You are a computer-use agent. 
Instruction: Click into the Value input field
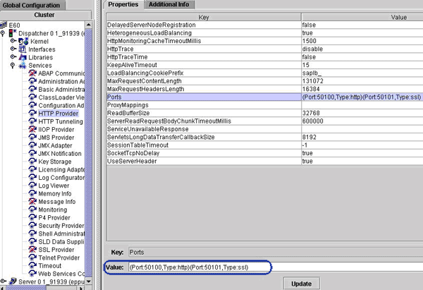point(276,267)
